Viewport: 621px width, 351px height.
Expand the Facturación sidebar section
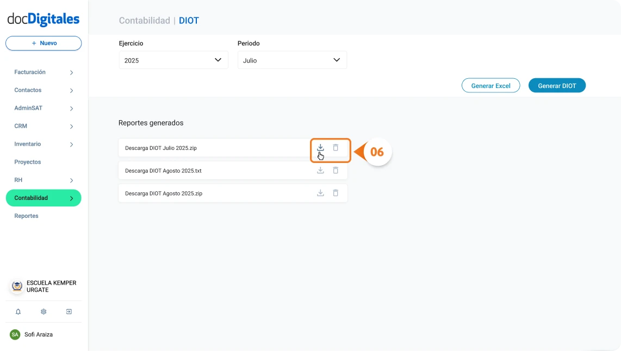point(44,72)
